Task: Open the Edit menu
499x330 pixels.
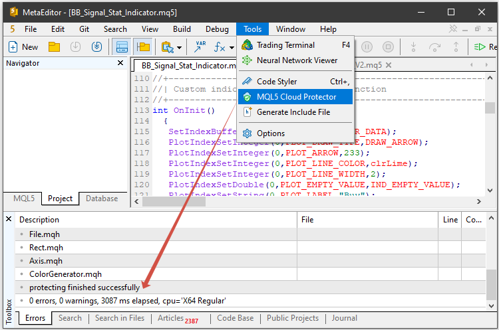Action: click(x=58, y=29)
